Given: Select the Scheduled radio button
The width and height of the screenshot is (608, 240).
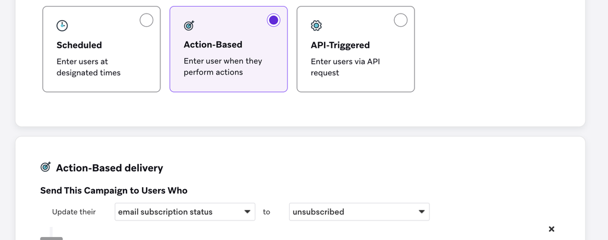Looking at the screenshot, I should click(x=146, y=20).
